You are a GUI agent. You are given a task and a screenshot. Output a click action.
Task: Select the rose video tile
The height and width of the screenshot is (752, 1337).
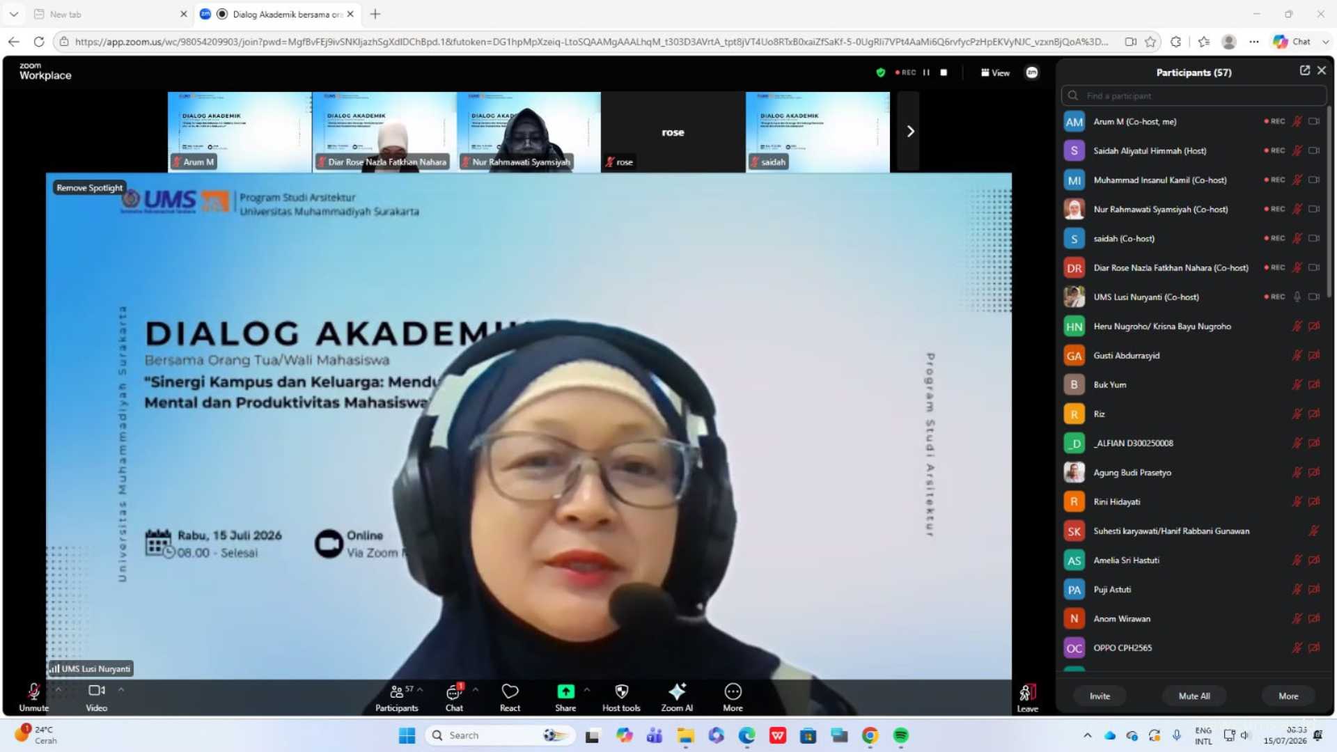673,132
